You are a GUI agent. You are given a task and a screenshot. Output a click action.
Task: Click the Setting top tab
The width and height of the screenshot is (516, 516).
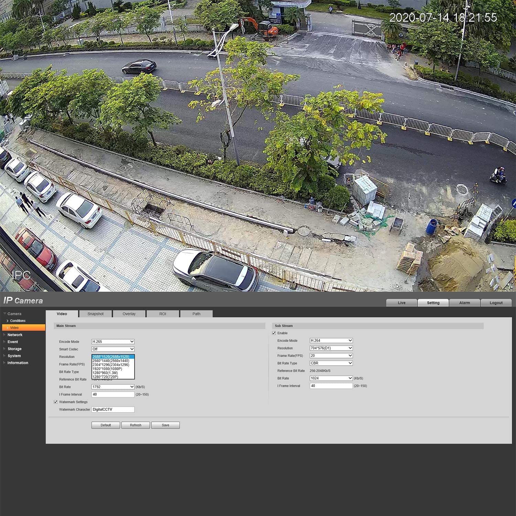pyautogui.click(x=433, y=303)
